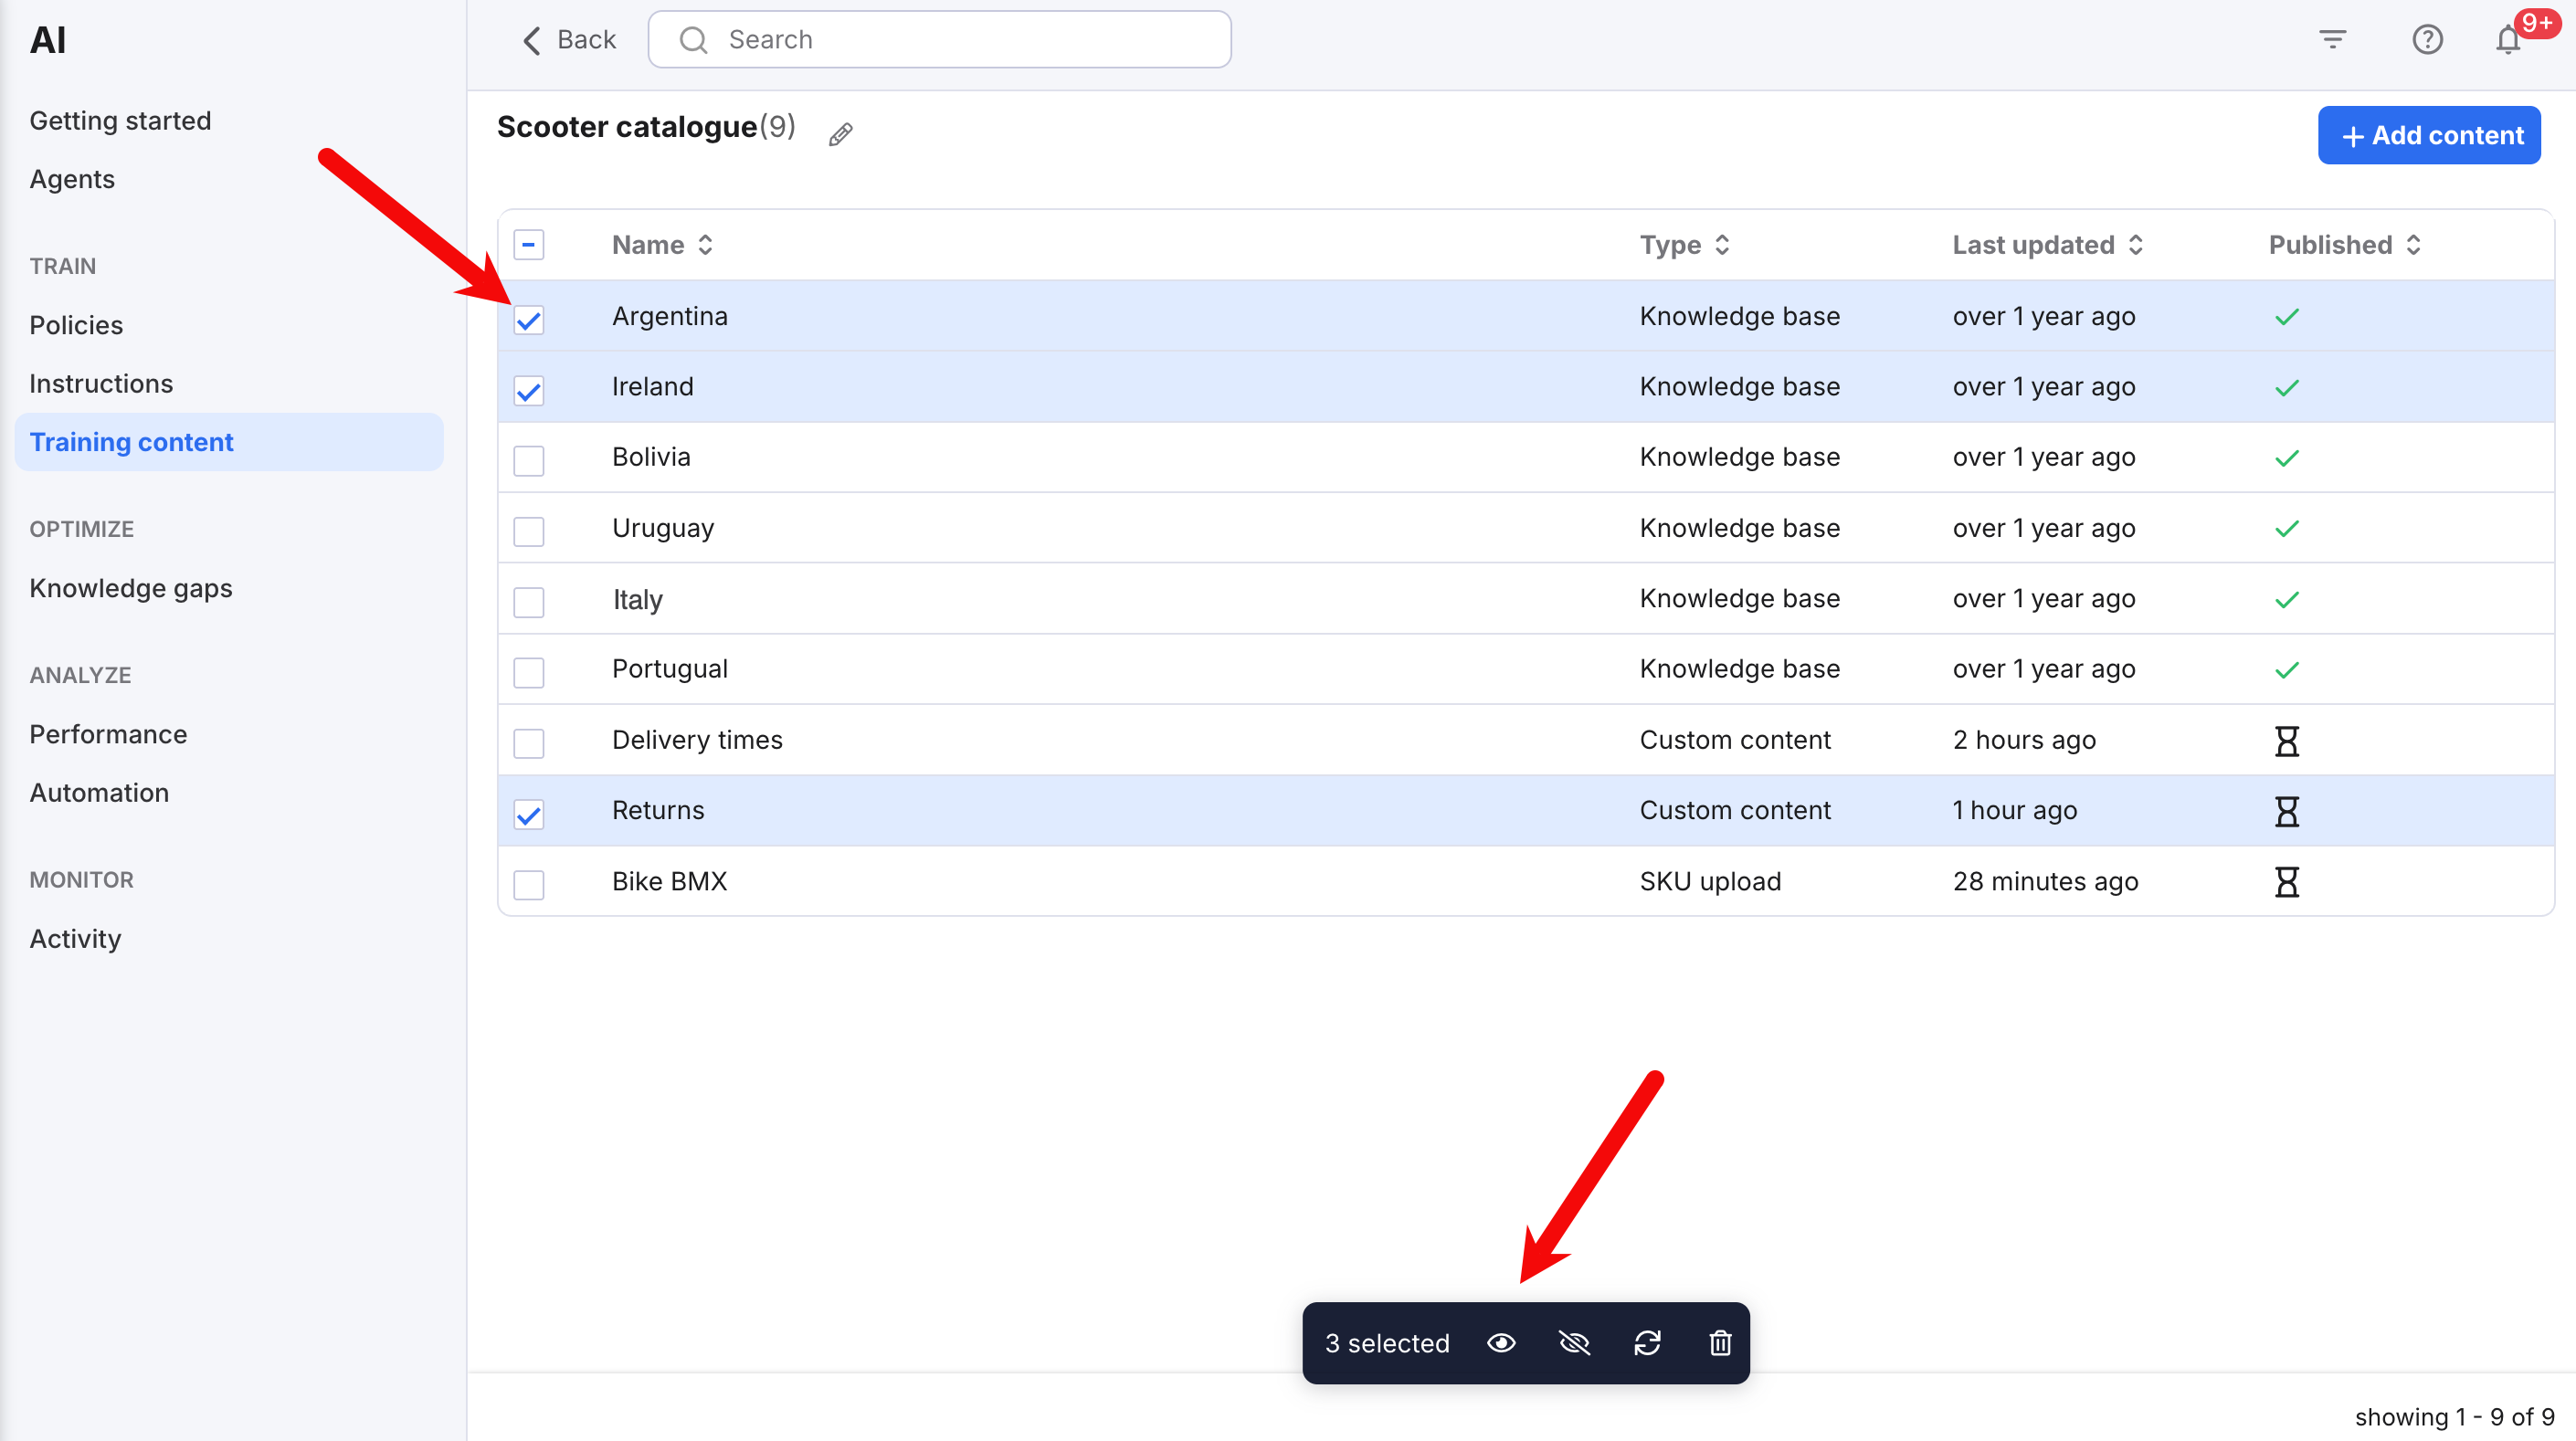Click the Add content button
The width and height of the screenshot is (2576, 1441).
click(2429, 135)
